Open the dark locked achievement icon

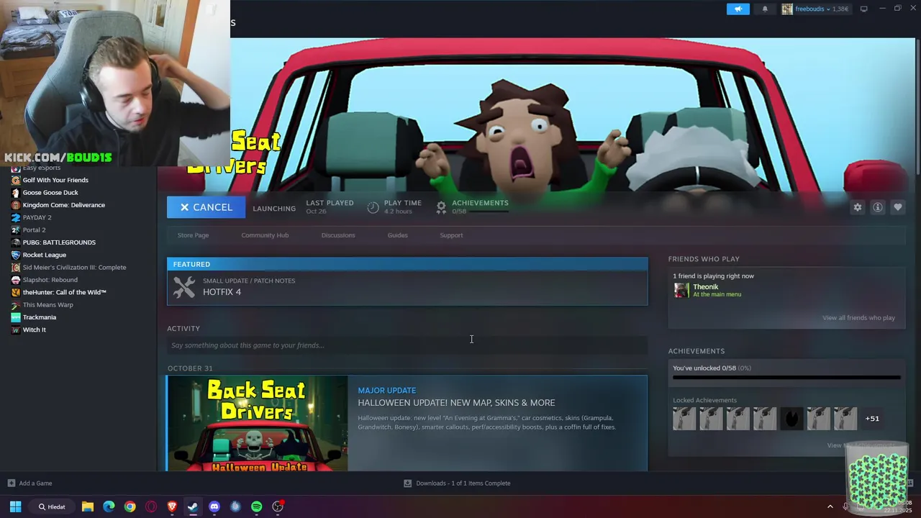tap(791, 419)
